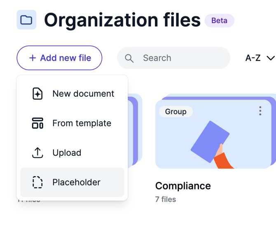
Task: Open the Compliance folder thumbnail
Action: pyautogui.click(x=213, y=134)
